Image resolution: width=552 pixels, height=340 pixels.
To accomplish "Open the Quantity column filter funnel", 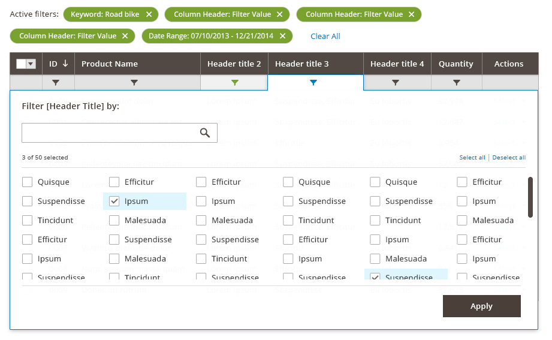I will pyautogui.click(x=457, y=82).
